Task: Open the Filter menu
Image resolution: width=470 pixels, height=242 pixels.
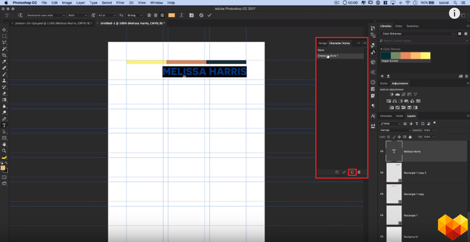Action: (121, 3)
